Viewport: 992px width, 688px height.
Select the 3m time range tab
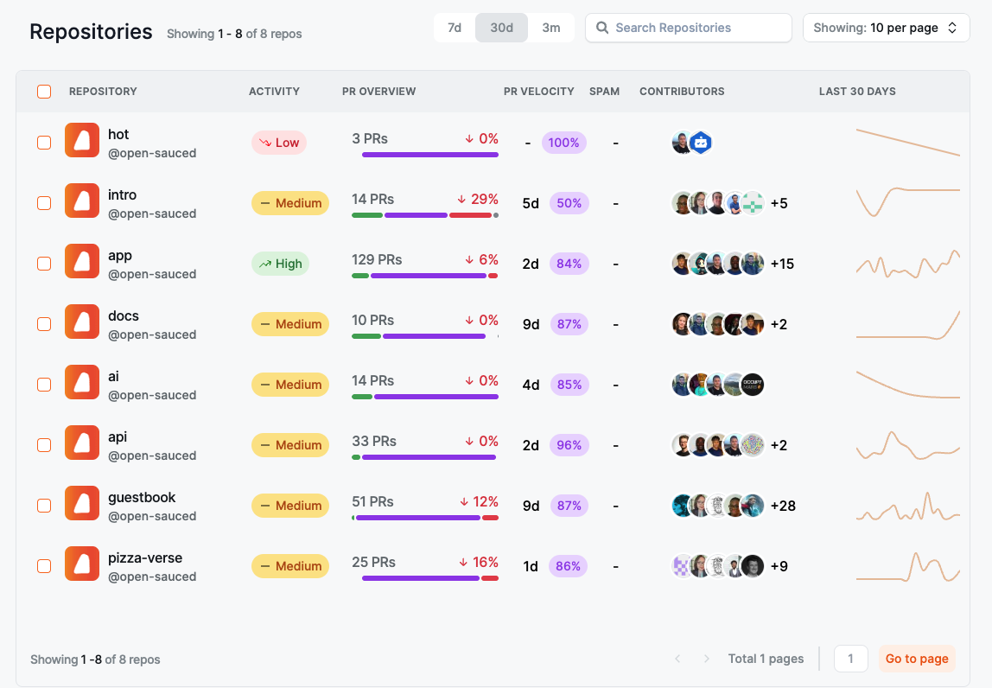coord(552,28)
